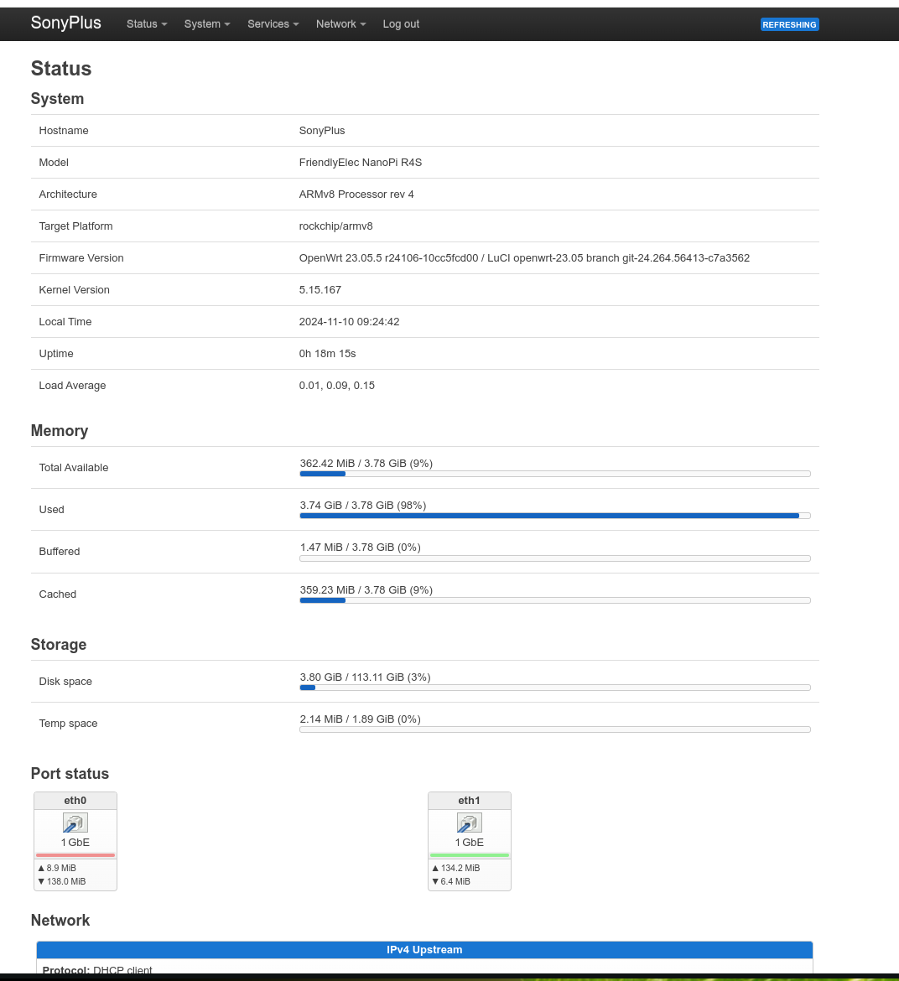
Task: Click the eth0 ethernet port icon
Action: [75, 823]
